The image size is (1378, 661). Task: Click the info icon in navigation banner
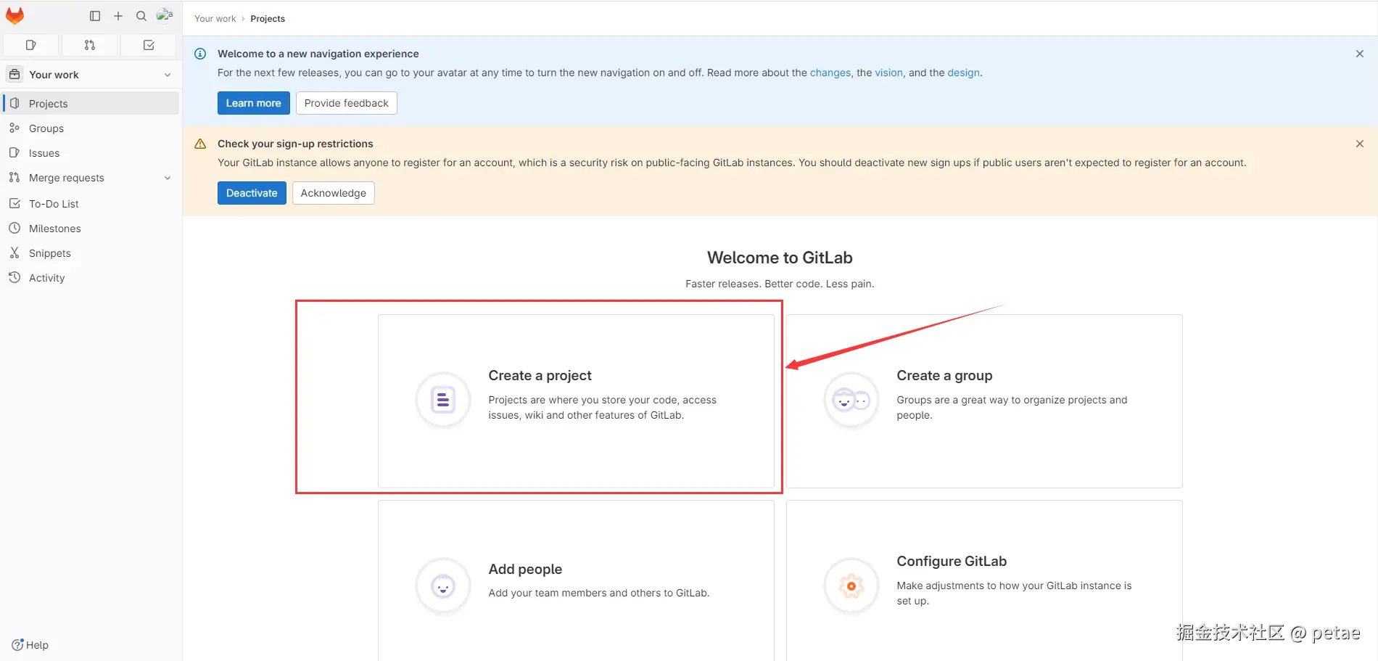click(200, 54)
